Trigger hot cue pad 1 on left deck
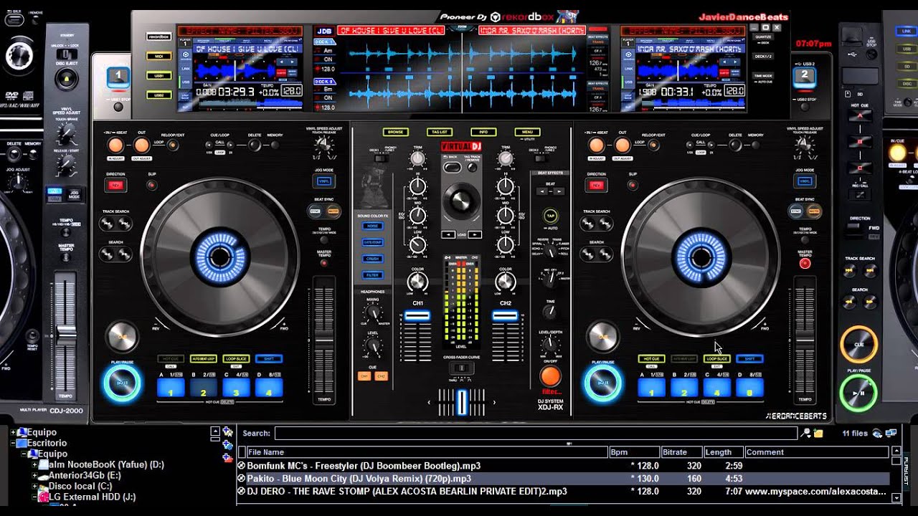This screenshot has height=516, width=918. [x=171, y=388]
